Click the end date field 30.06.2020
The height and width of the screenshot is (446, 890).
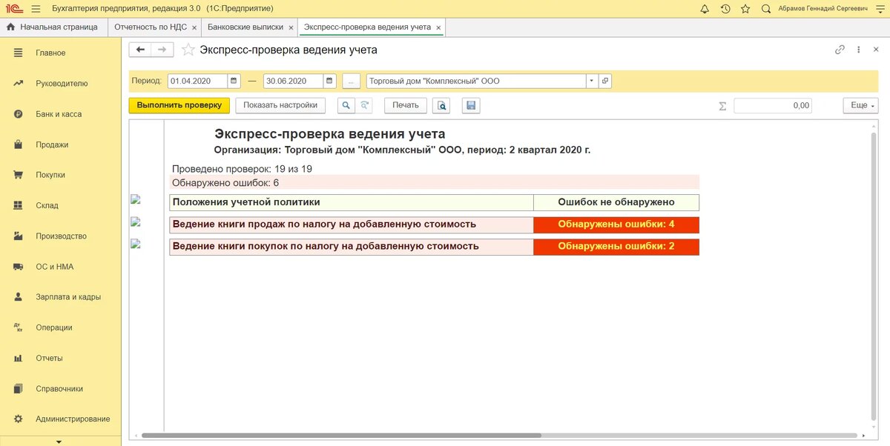[x=294, y=81]
